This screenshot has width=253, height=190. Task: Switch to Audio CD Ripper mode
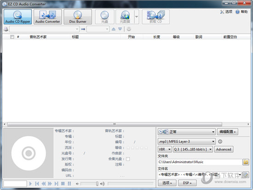(x=17, y=17)
